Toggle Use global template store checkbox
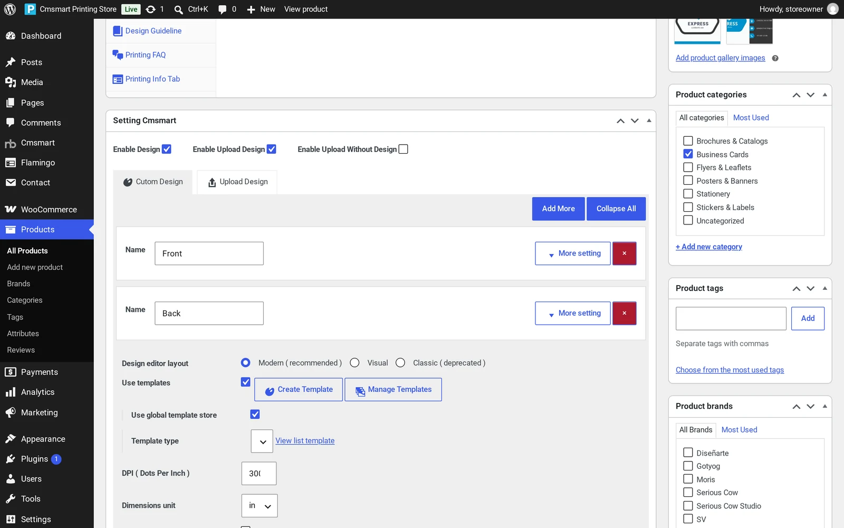 point(255,414)
